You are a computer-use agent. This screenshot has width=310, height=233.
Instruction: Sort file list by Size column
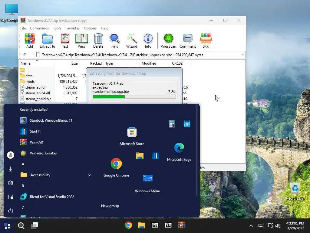tap(67, 63)
